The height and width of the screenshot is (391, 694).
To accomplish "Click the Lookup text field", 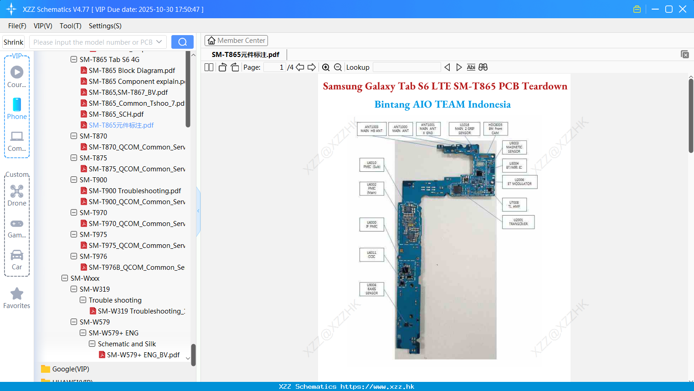I will tap(406, 67).
